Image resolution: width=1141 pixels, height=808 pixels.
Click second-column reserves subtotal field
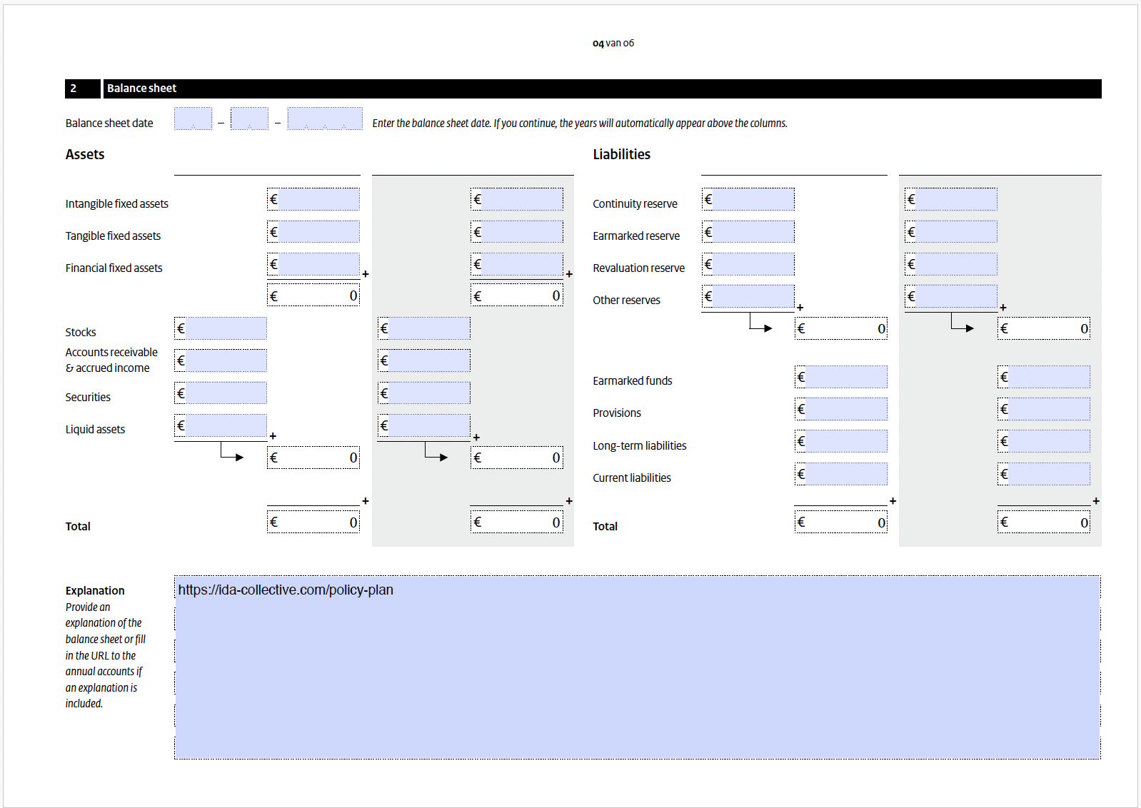click(x=1044, y=328)
